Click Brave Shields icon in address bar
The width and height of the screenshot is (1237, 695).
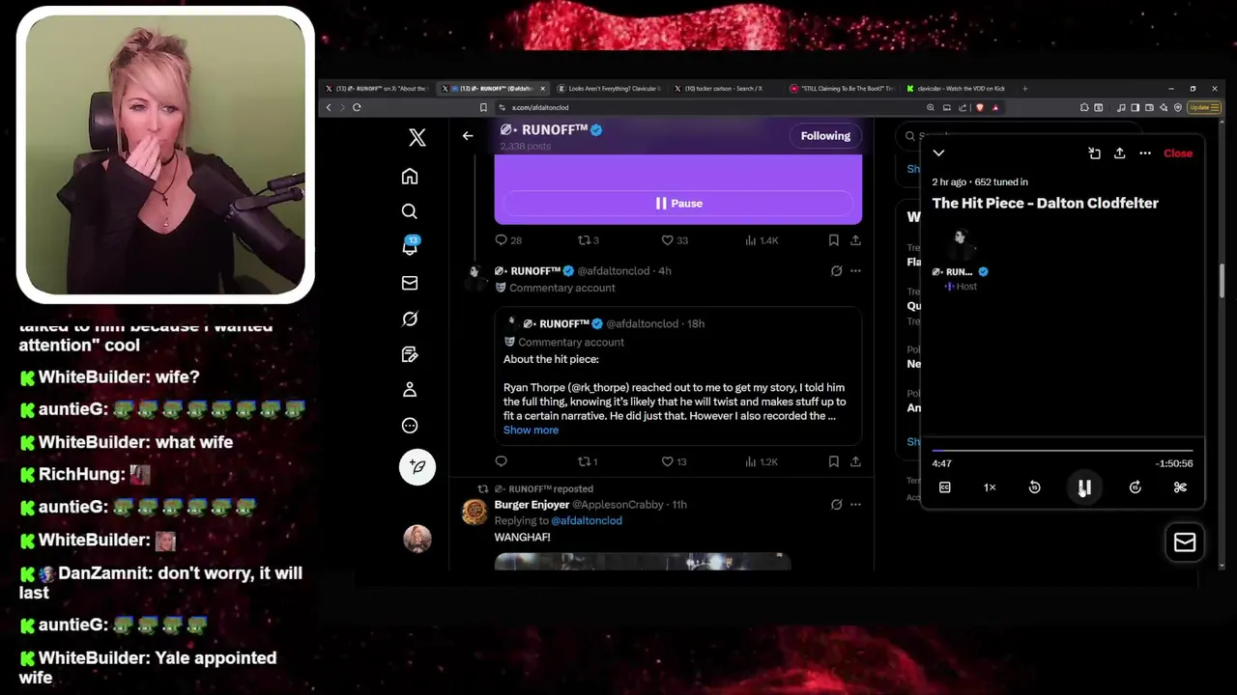(981, 107)
